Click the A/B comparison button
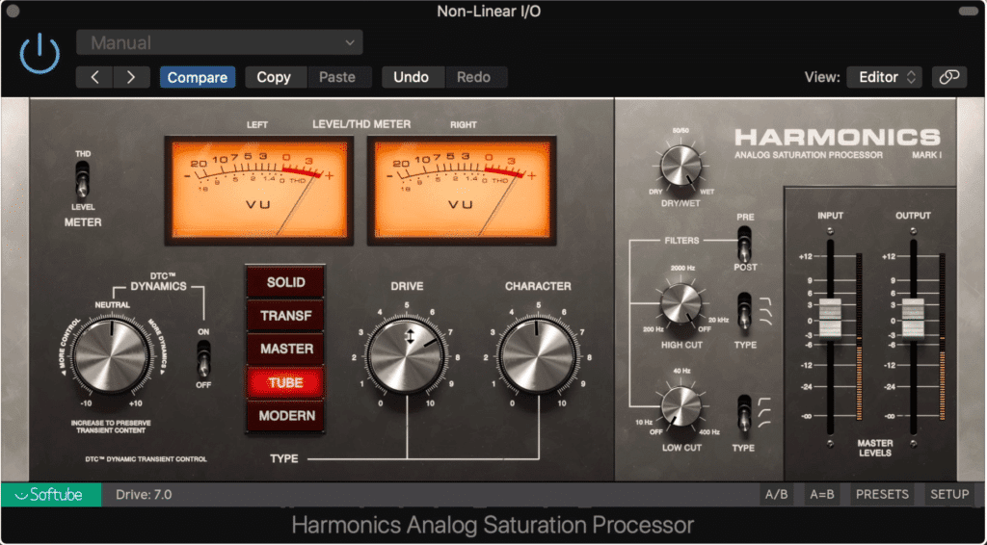The height and width of the screenshot is (545, 987). 776,495
